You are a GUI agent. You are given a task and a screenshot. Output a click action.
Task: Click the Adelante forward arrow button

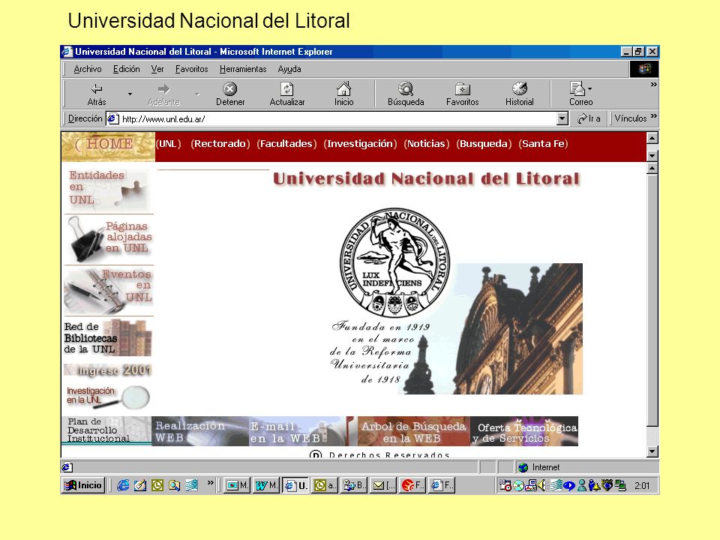click(163, 94)
